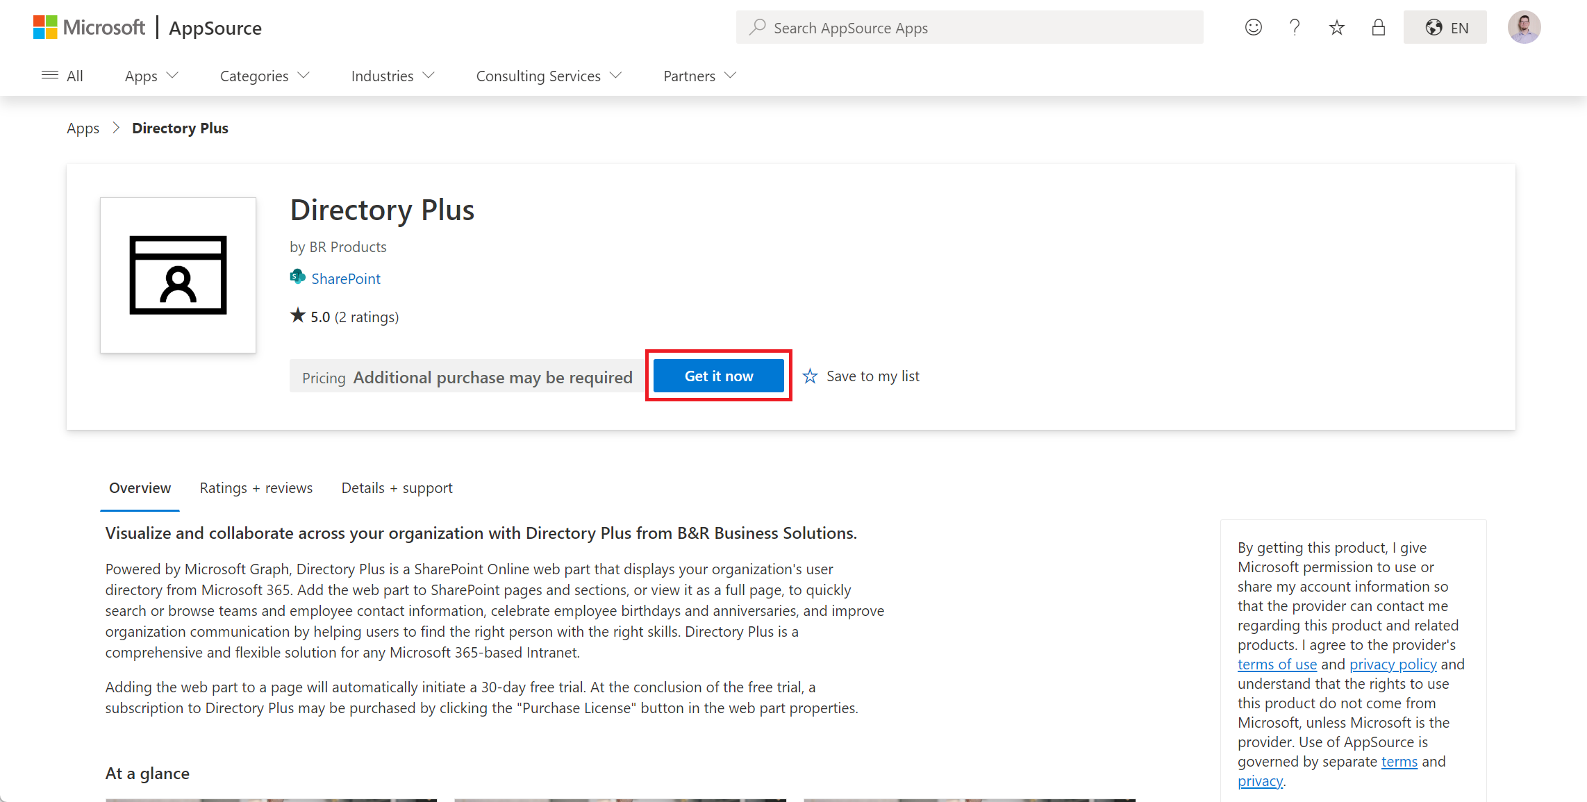Switch to Ratings + reviews tab
This screenshot has width=1587, height=802.
click(x=256, y=488)
